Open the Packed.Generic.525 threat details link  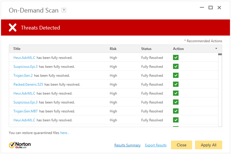pos(28,84)
